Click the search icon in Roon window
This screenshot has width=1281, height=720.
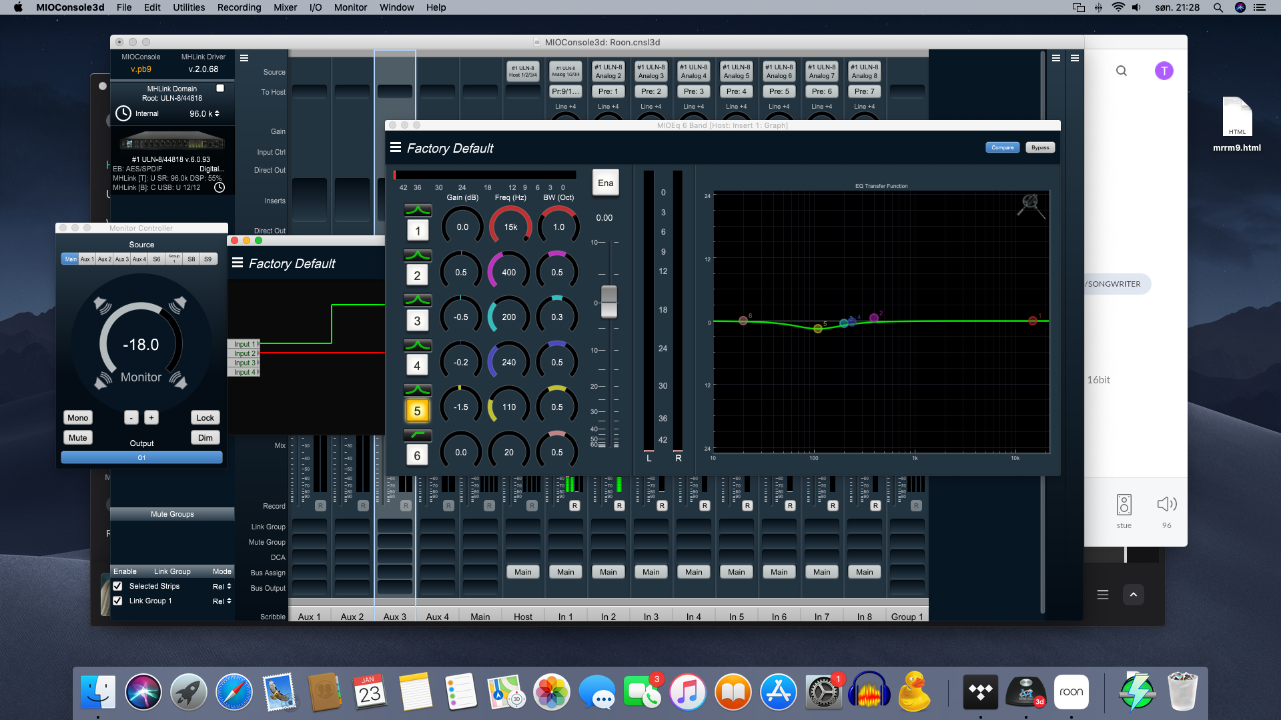pos(1122,71)
